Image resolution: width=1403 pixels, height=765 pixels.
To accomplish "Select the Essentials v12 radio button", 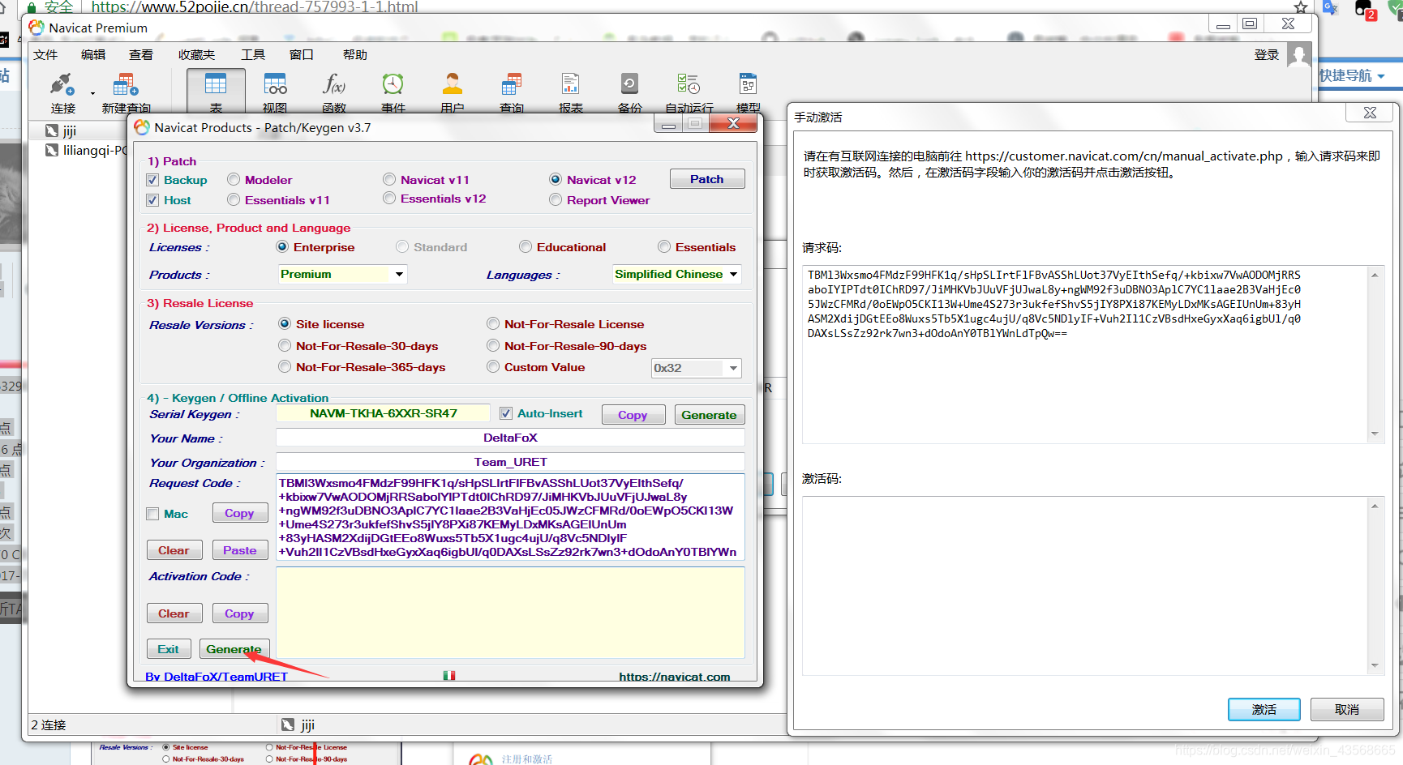I will 389,198.
